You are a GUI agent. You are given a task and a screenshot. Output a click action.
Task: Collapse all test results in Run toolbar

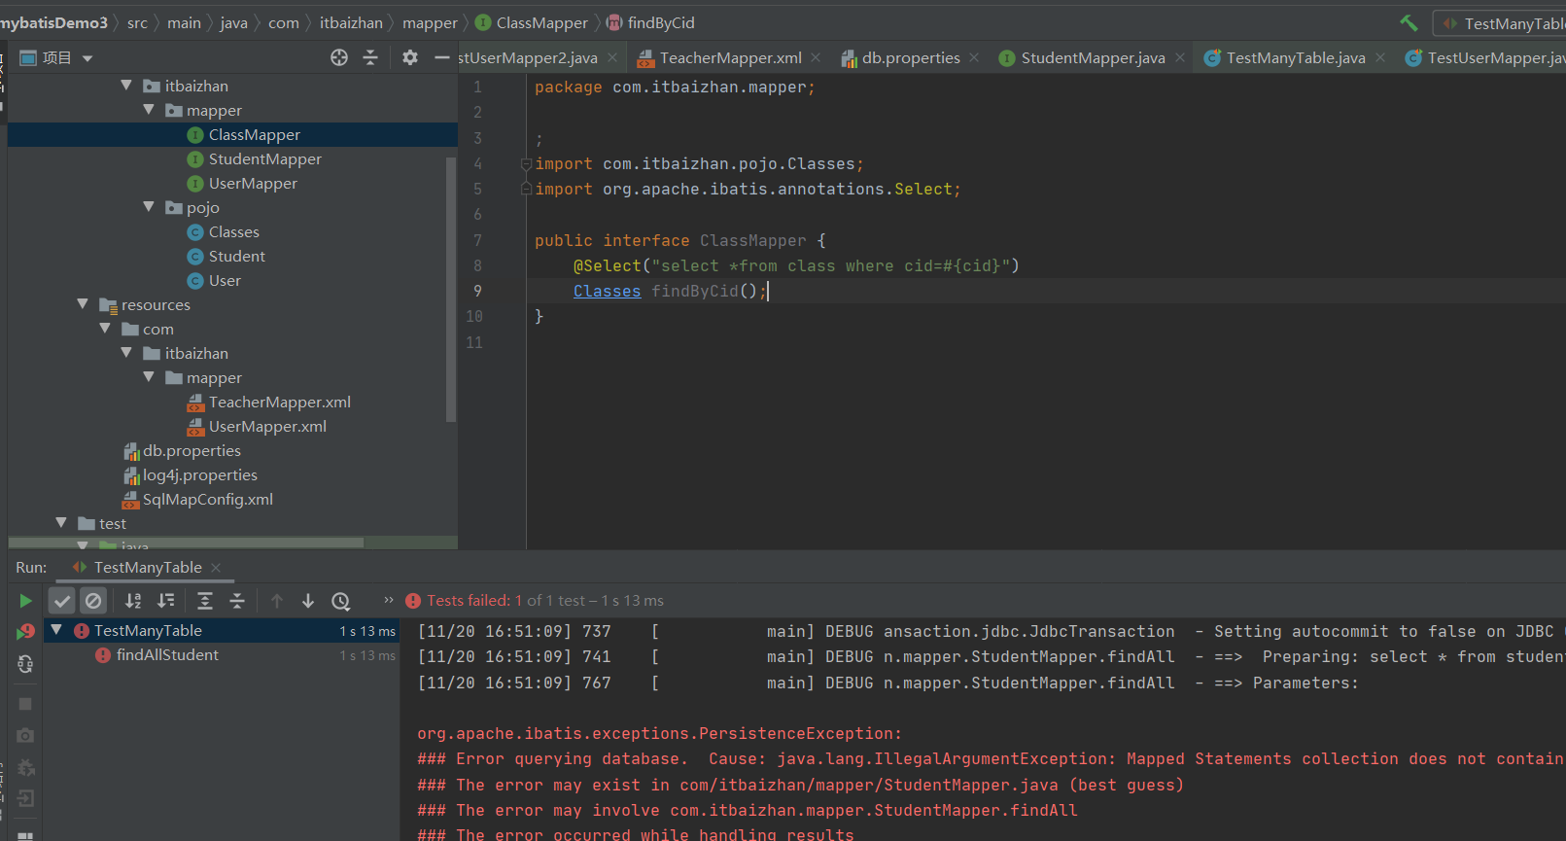coord(237,601)
